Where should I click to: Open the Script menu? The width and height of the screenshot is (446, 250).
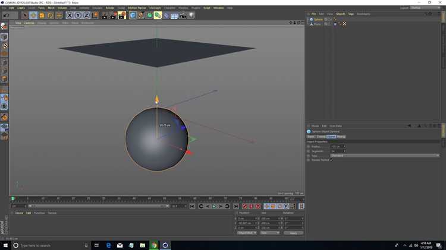pos(207,8)
